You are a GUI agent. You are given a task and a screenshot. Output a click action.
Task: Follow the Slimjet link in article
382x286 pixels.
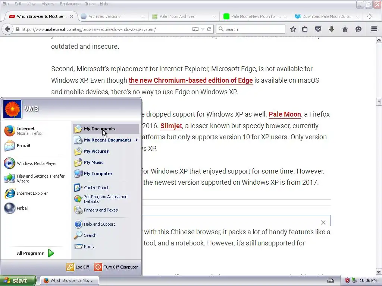(x=171, y=126)
